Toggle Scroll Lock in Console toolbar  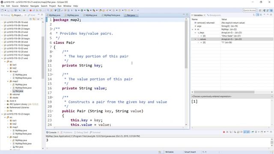coord(238,132)
